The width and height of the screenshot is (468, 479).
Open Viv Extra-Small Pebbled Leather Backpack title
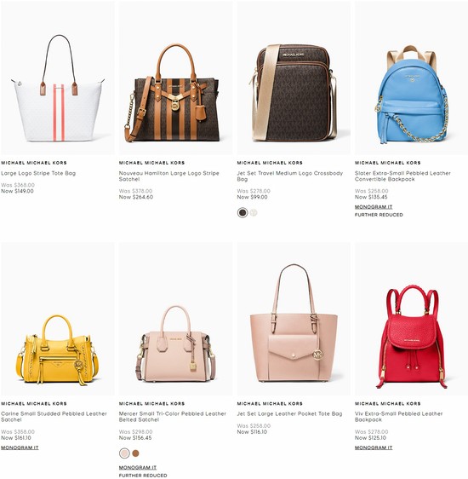(x=398, y=417)
